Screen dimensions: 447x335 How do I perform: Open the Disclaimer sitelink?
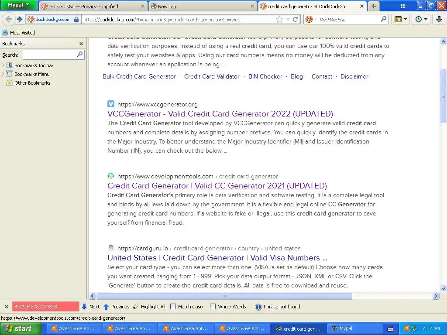coord(354,76)
